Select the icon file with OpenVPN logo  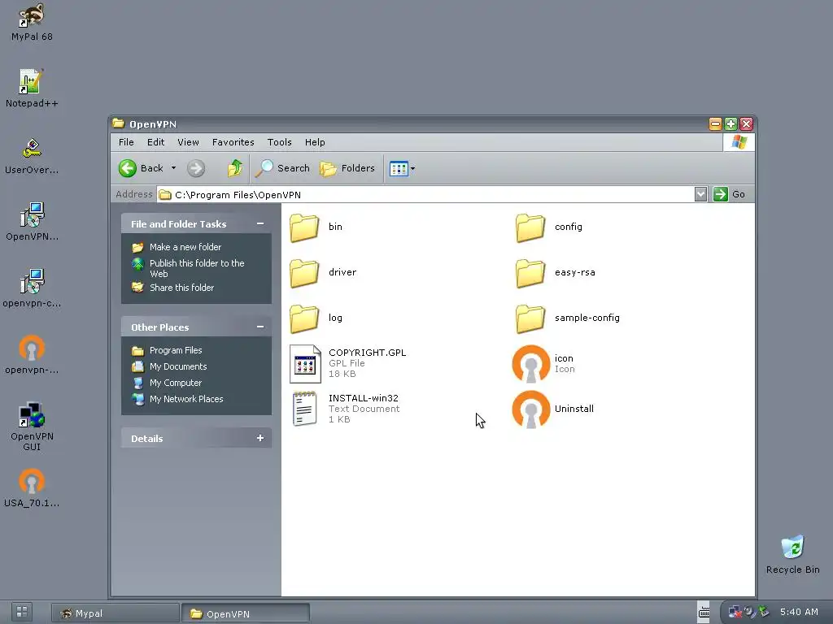coord(543,363)
